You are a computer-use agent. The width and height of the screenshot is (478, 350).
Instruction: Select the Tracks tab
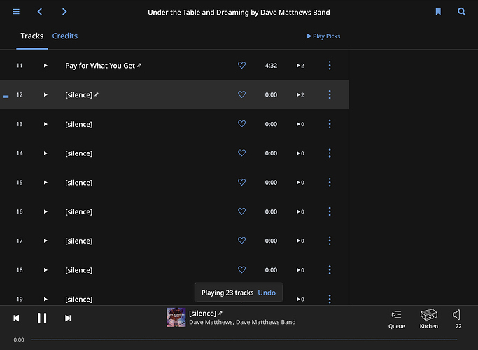32,36
